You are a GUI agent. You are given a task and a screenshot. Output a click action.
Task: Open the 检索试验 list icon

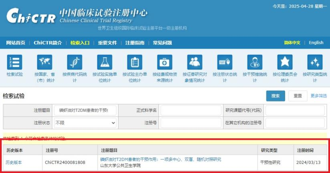pyautogui.click(x=14, y=62)
